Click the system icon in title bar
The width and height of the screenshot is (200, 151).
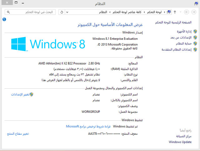click(196, 4)
